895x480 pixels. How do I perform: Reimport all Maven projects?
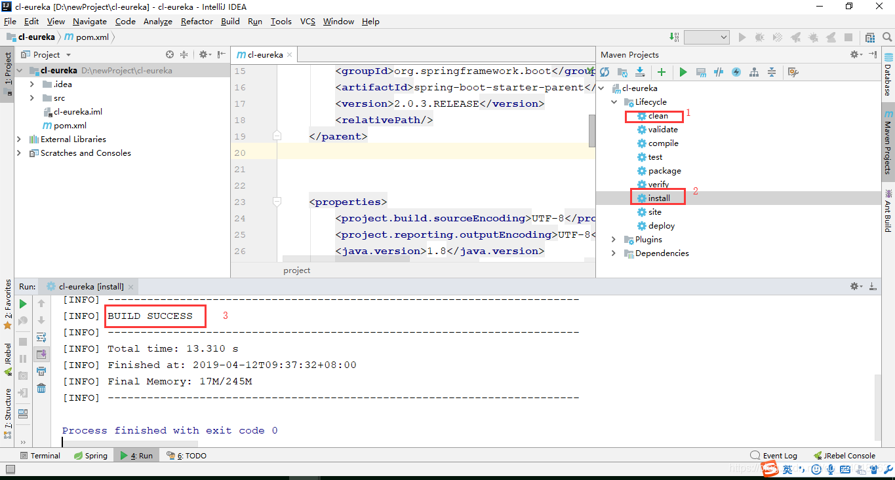[605, 72]
